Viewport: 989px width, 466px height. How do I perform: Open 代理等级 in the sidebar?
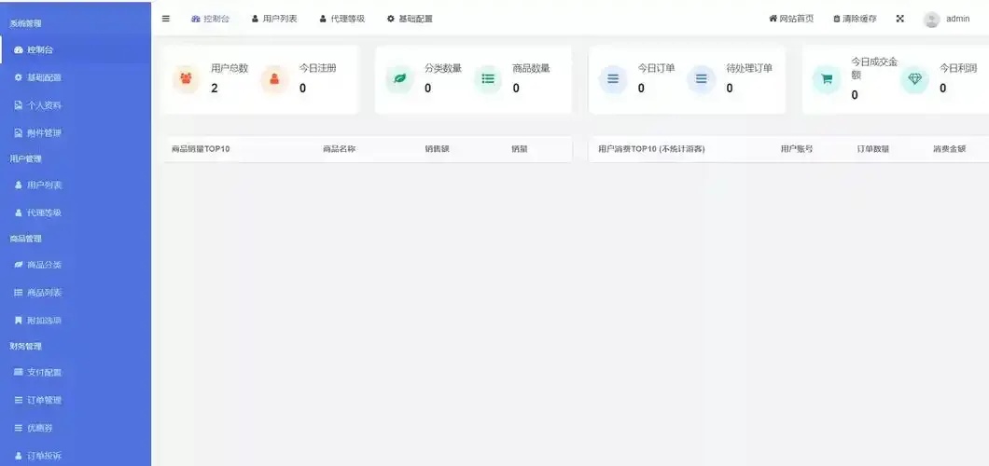pos(76,212)
